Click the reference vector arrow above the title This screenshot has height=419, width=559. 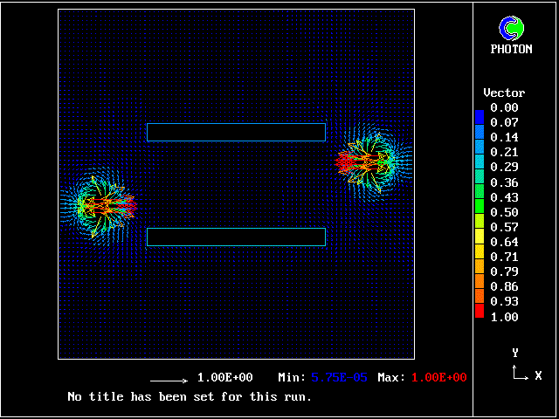[x=169, y=380]
